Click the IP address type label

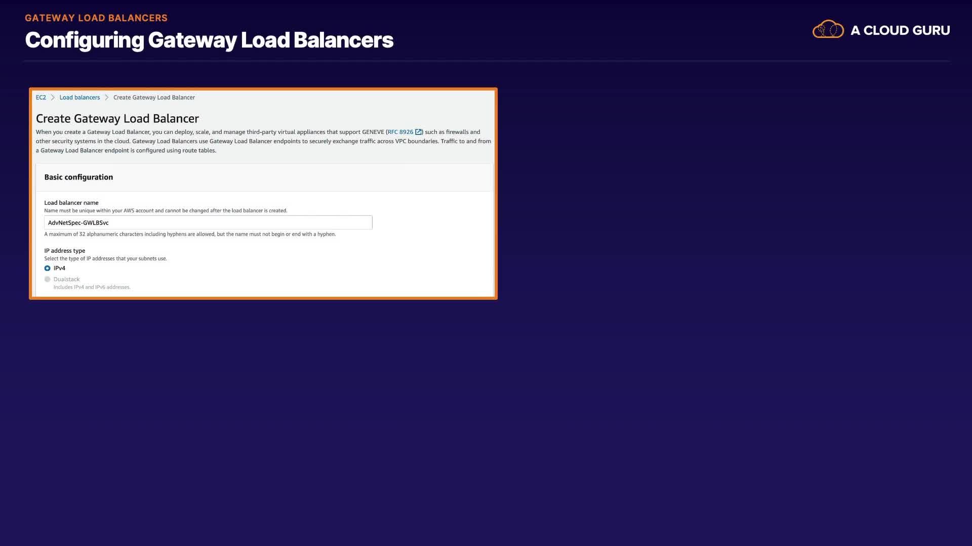(64, 251)
